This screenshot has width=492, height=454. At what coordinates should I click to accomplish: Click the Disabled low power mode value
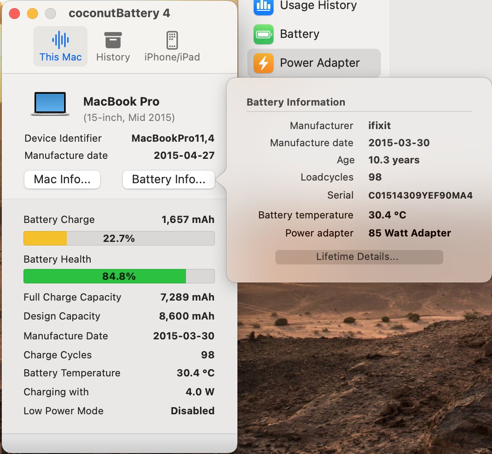(x=193, y=411)
